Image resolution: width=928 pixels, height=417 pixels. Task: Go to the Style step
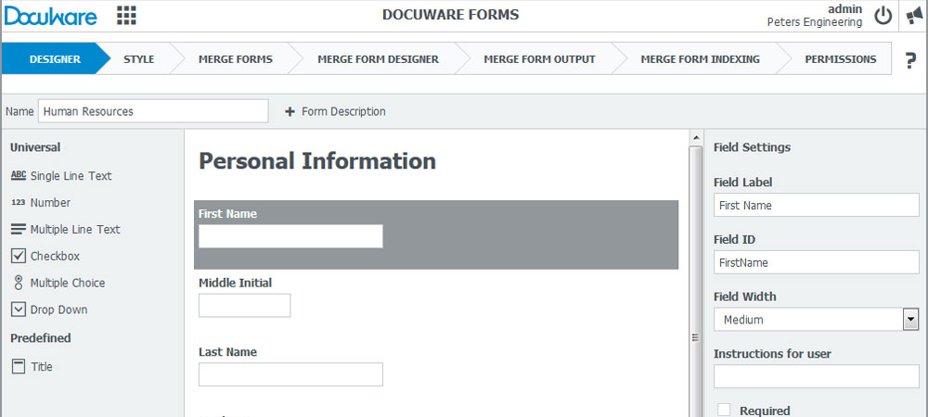tap(139, 59)
